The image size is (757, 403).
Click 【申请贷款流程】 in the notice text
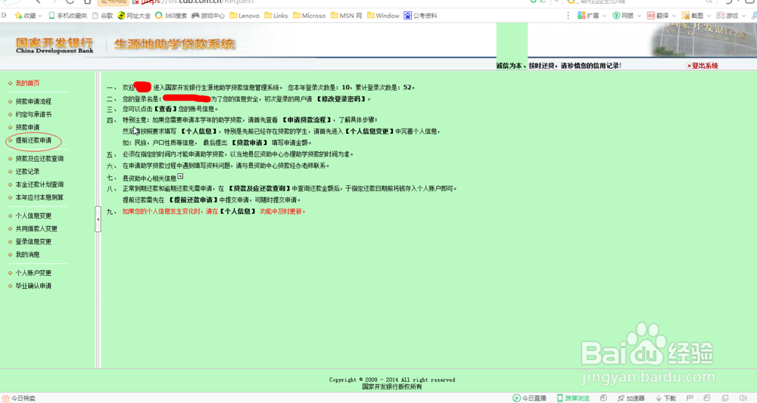[x=307, y=119]
